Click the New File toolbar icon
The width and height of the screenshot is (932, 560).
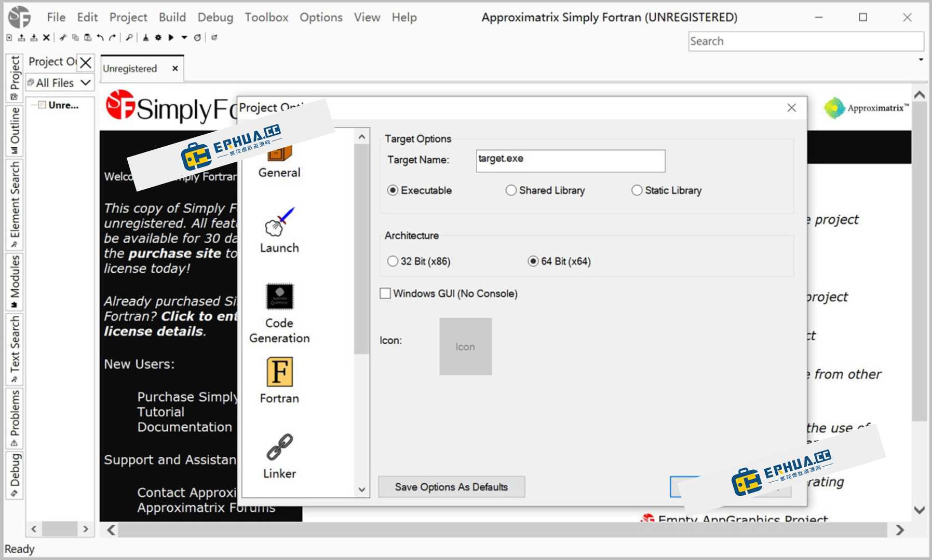(x=9, y=37)
